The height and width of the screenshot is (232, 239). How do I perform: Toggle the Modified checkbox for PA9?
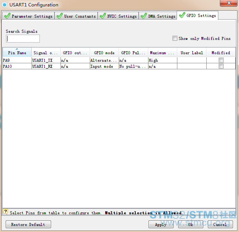point(221,60)
